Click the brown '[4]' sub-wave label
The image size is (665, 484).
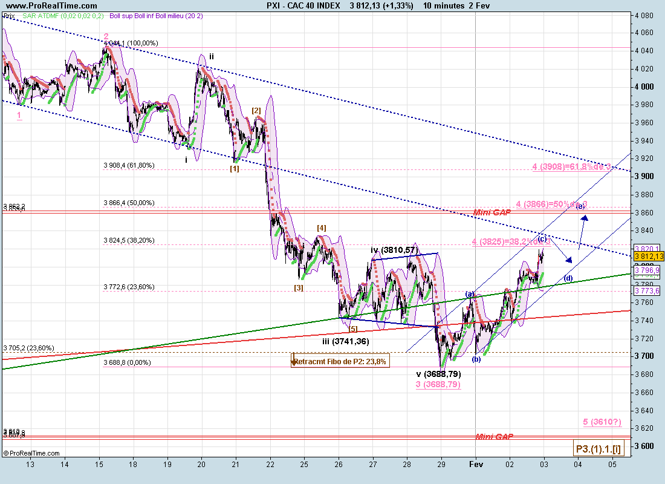pos(322,228)
